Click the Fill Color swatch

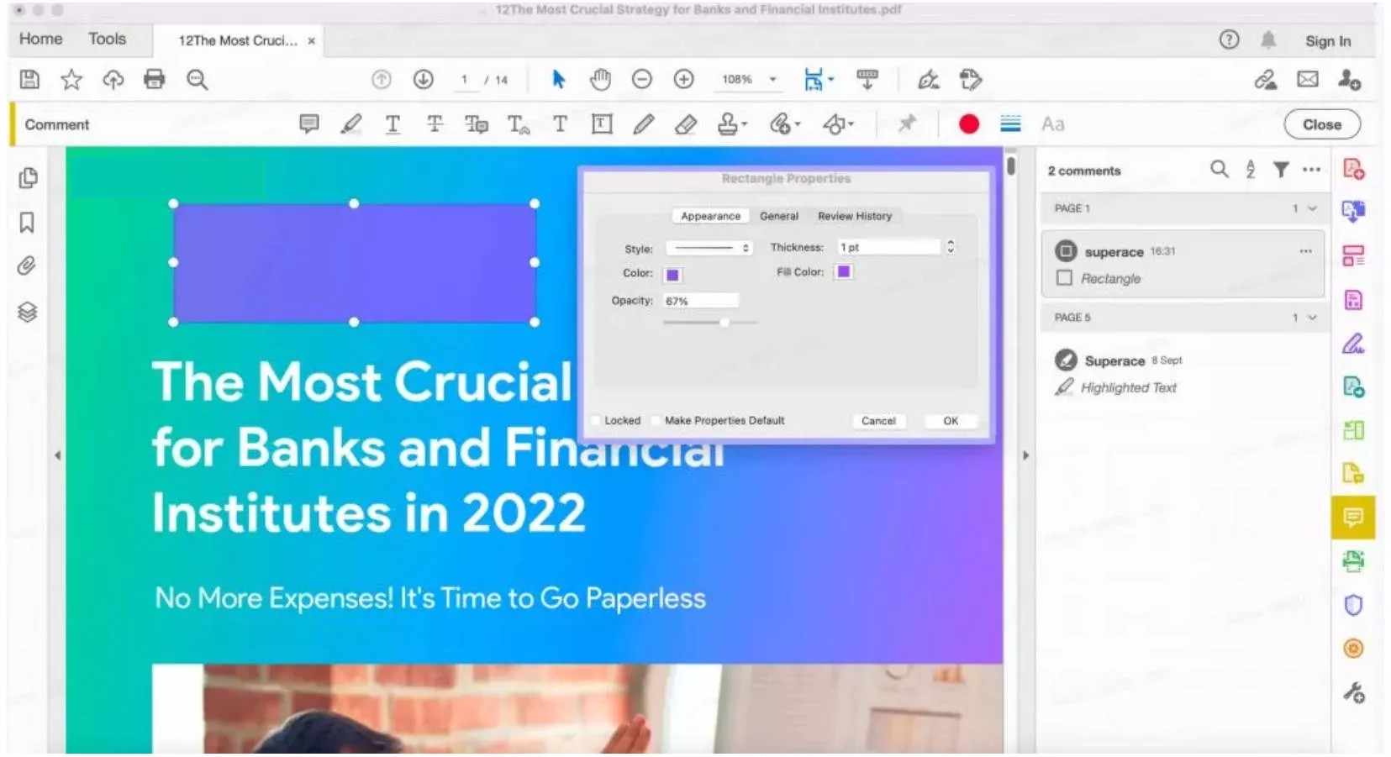click(x=844, y=271)
